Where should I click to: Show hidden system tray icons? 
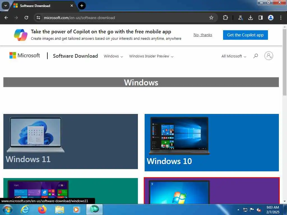click(238, 210)
